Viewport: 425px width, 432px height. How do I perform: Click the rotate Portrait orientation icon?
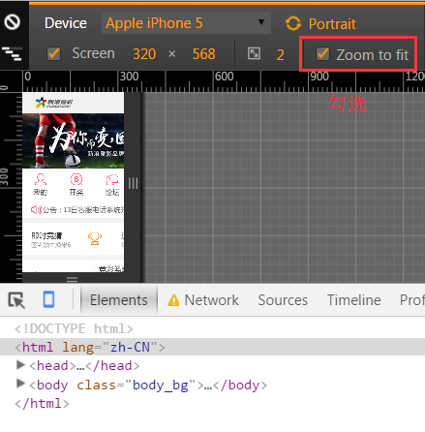coord(292,23)
